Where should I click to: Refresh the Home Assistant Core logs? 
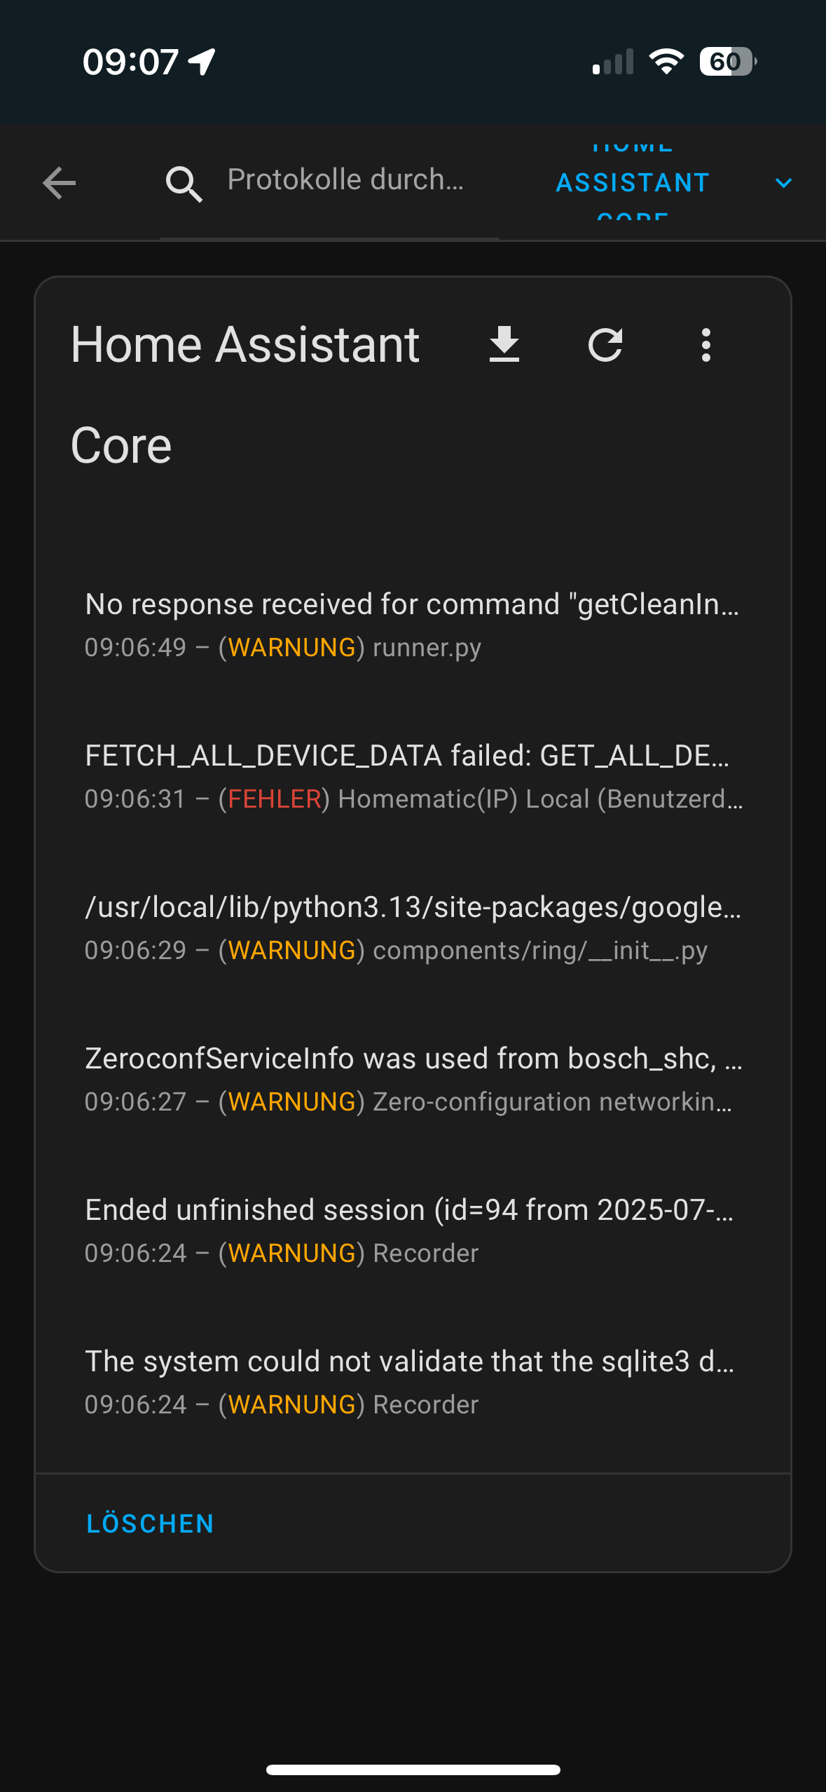point(605,344)
